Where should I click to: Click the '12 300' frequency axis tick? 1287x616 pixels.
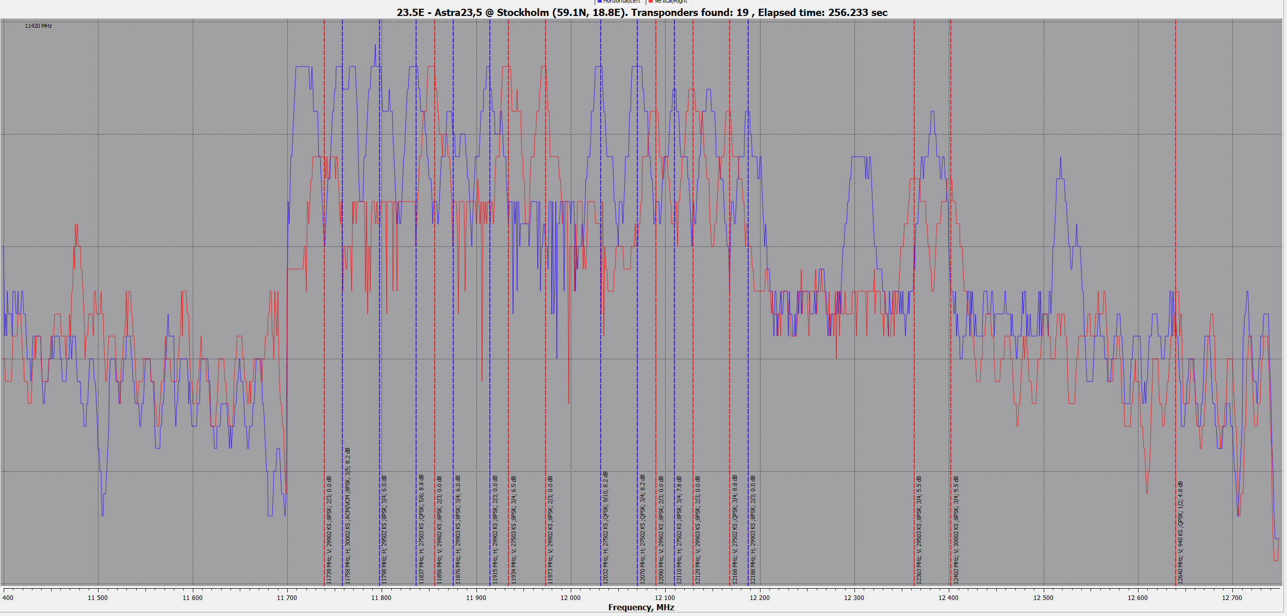(854, 598)
